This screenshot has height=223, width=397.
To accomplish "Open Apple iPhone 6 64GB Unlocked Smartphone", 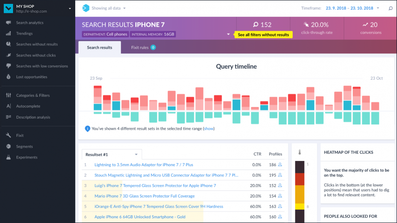I will pyautogui.click(x=140, y=217).
